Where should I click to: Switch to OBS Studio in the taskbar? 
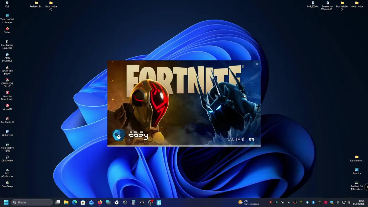click(150, 202)
